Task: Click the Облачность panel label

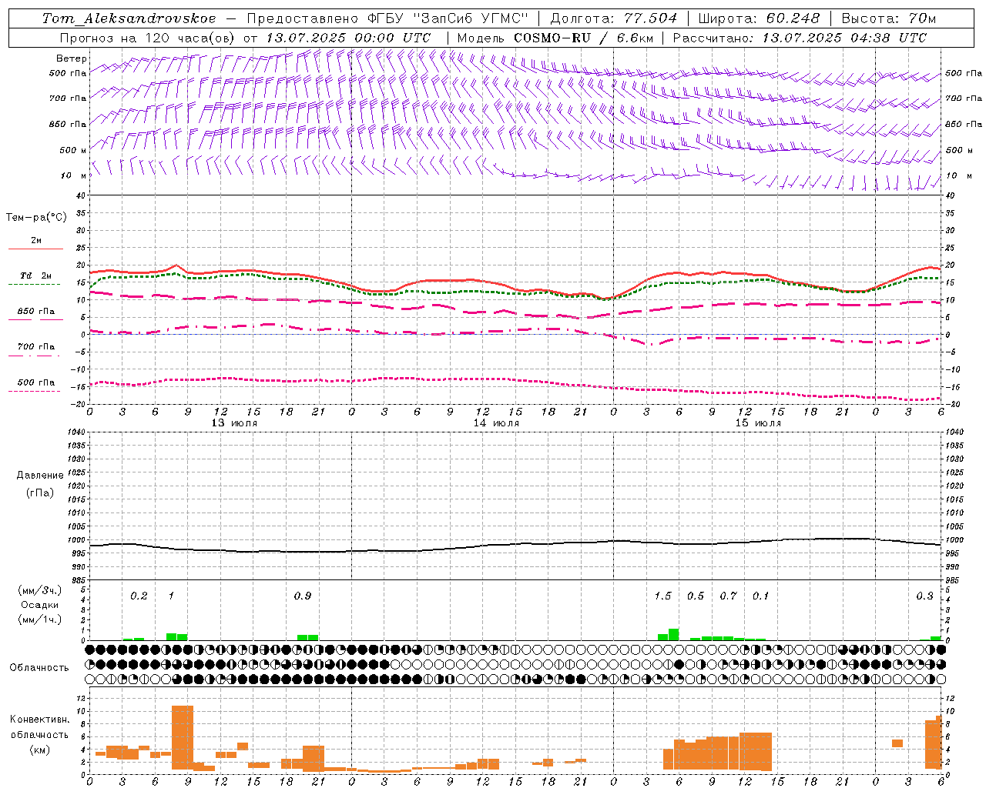Action: [x=39, y=667]
